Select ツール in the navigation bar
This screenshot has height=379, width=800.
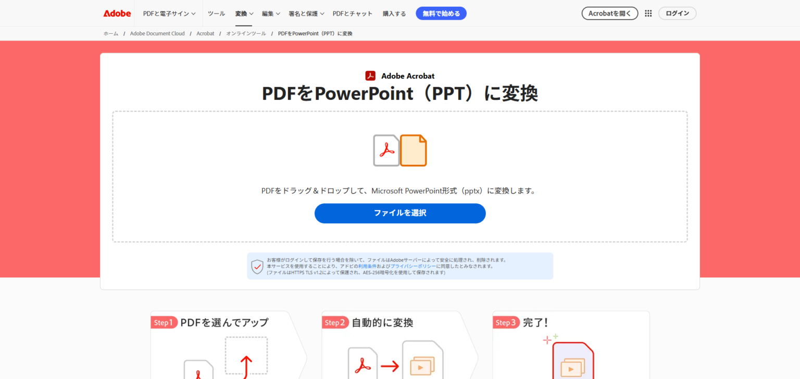tap(216, 13)
